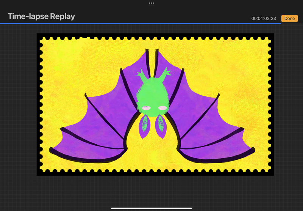303x211 pixels.
Task: Open the three-dot multitasking menu
Action: point(151,3)
